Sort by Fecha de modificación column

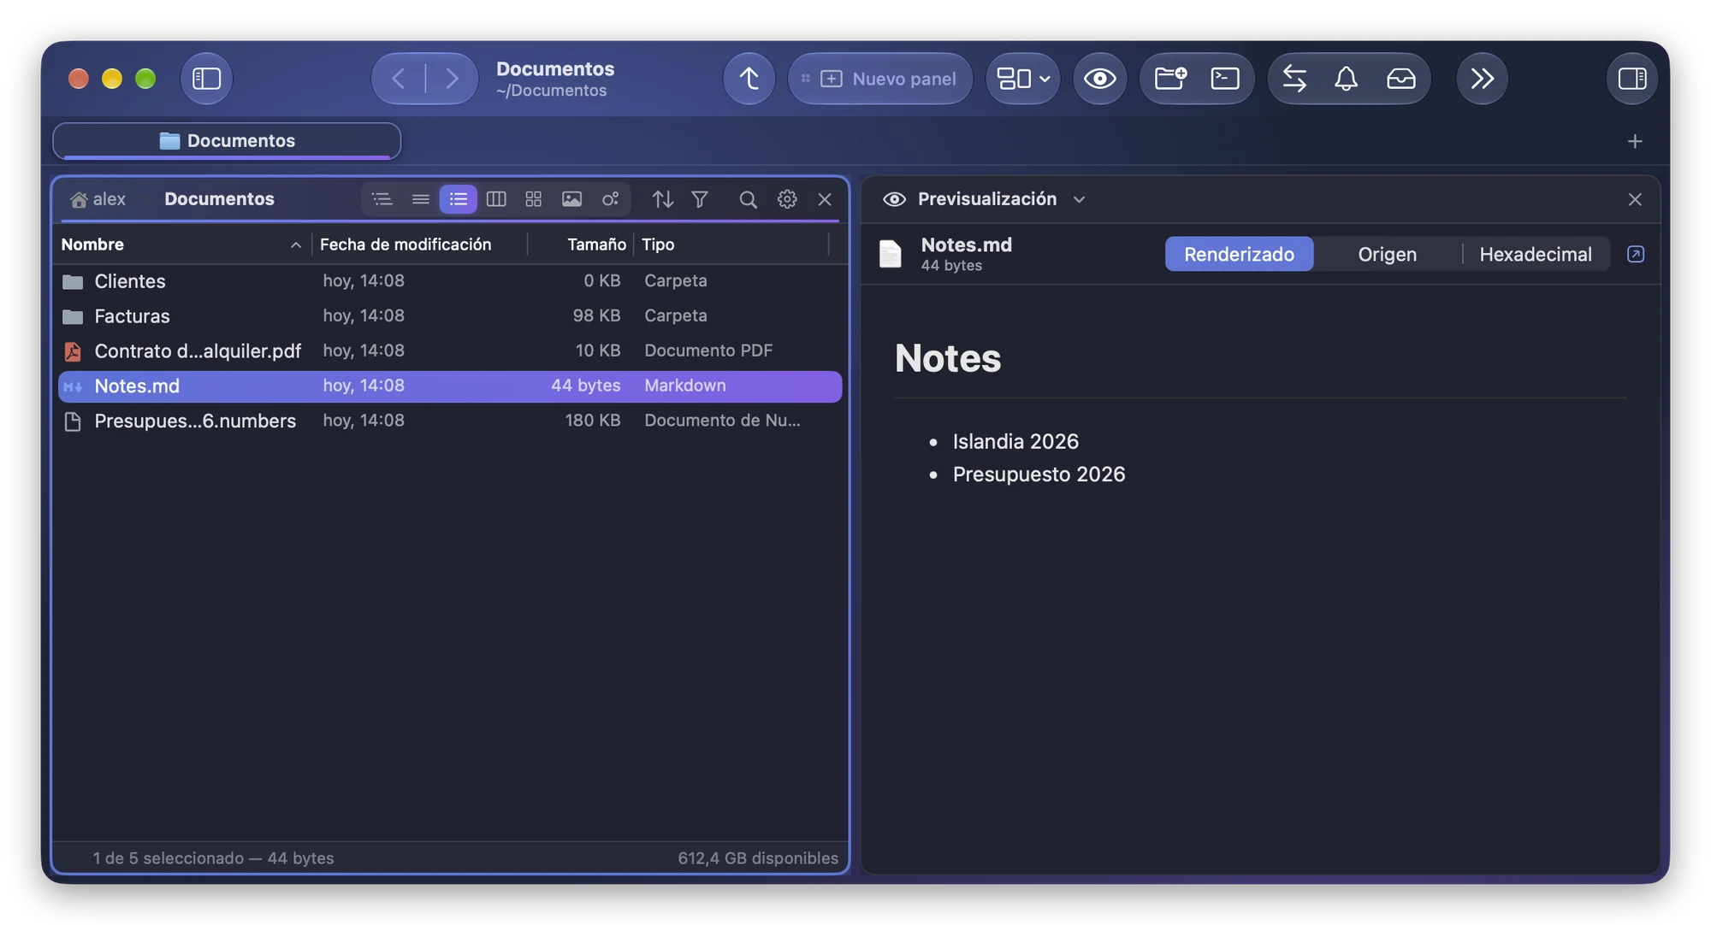point(419,245)
